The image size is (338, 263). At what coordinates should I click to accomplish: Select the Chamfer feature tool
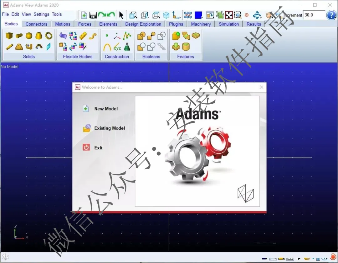tap(176, 36)
